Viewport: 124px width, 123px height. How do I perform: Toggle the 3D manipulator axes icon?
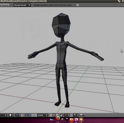26,115
